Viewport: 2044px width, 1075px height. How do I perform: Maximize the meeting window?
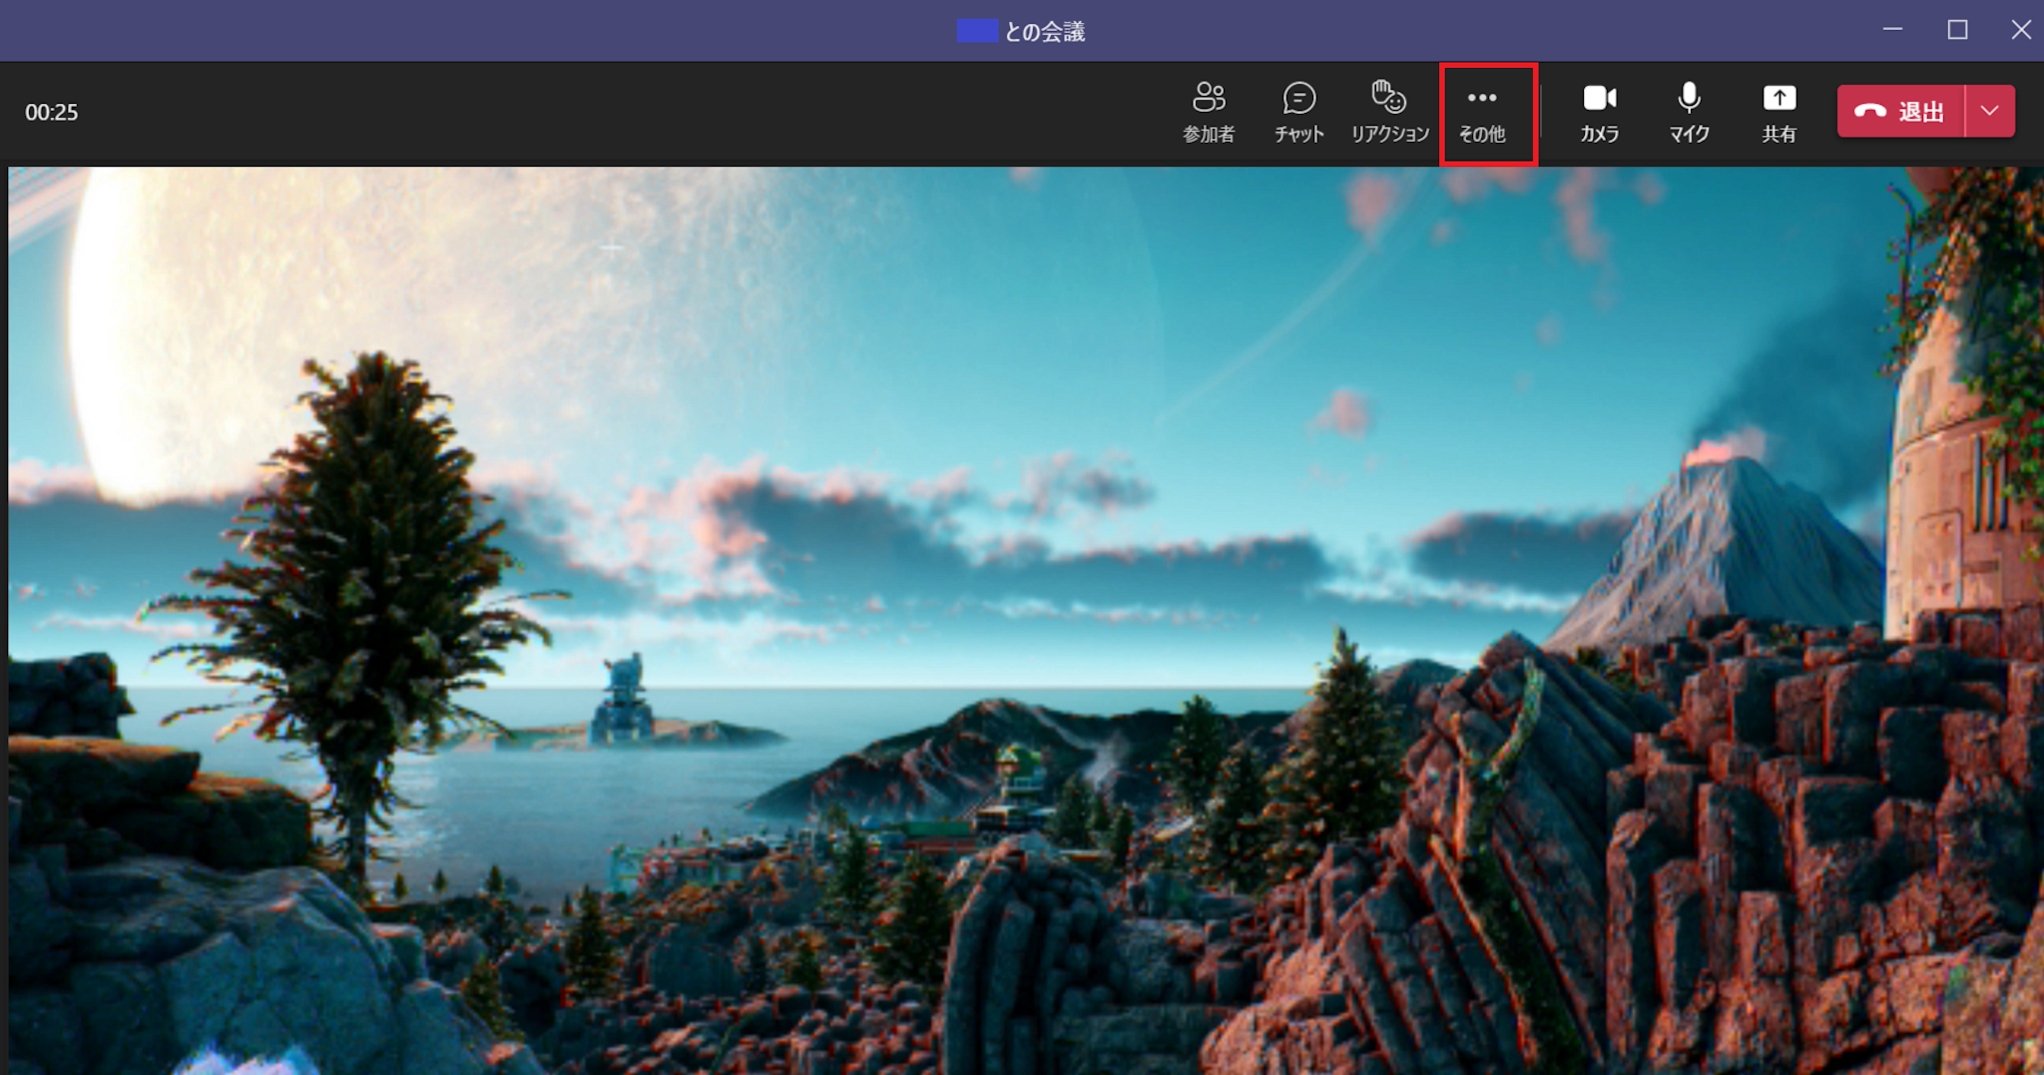pyautogui.click(x=1957, y=30)
